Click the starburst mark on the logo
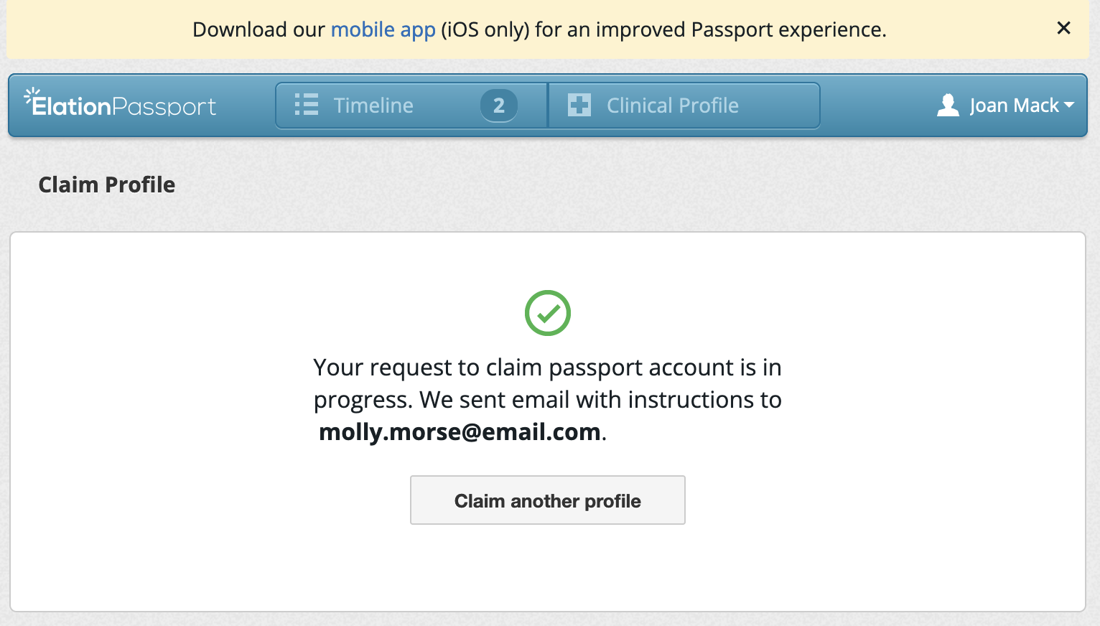1100x626 pixels. (31, 95)
